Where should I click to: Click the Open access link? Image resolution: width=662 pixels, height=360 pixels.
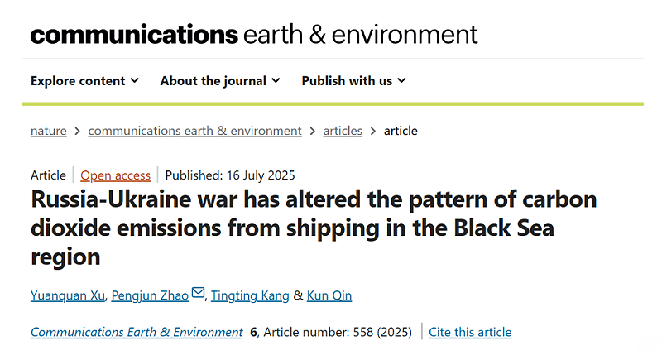pyautogui.click(x=115, y=175)
